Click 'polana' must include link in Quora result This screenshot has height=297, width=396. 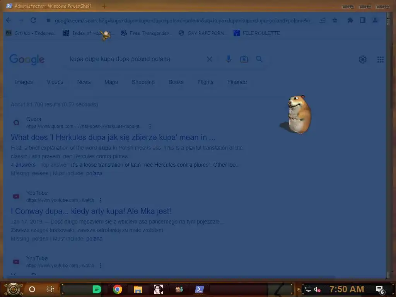[x=94, y=174]
